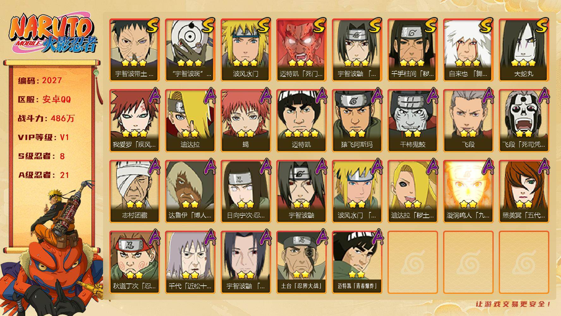Select the 志村团藏 ninja card
The width and height of the screenshot is (561, 316).
pos(134,191)
